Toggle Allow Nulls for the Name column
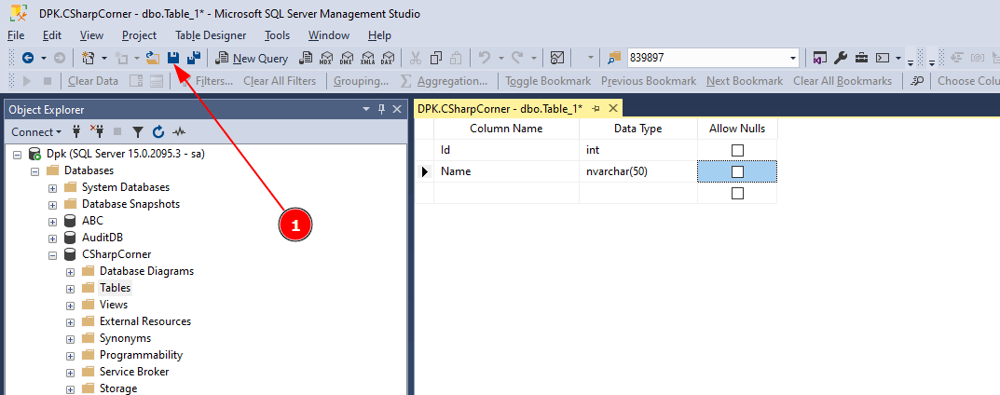 pyautogui.click(x=737, y=171)
